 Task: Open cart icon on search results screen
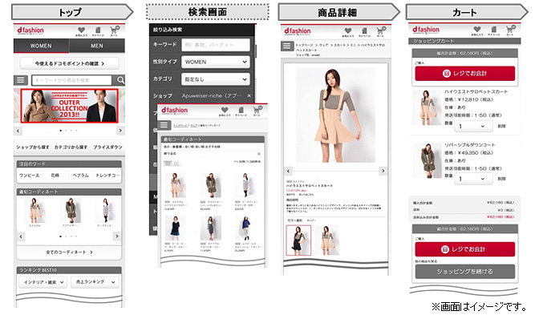point(257,111)
